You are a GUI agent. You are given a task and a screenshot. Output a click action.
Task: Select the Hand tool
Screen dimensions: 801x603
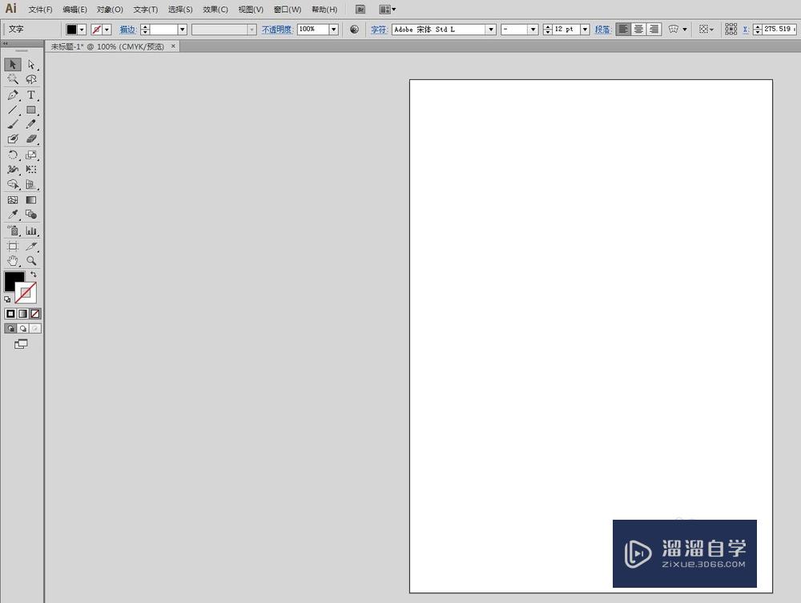click(13, 261)
